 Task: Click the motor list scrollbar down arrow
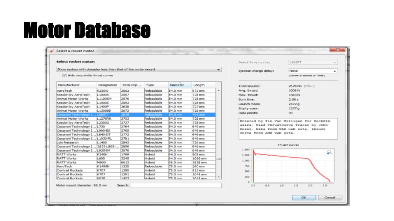219,177
